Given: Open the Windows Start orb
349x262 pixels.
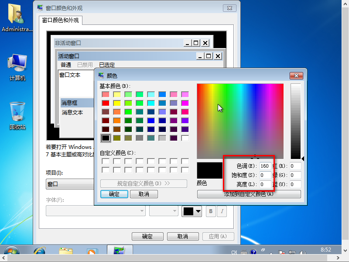Looking at the screenshot, I should pos(12,250).
